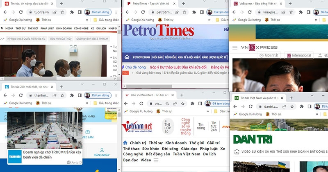Image resolution: width=328 pixels, height=172 pixels.
Task: Open tab search dropdown in thanhnien window
Action: 82,84
